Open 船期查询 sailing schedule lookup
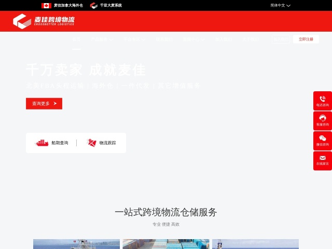This screenshot has height=249, width=332. 60,143
